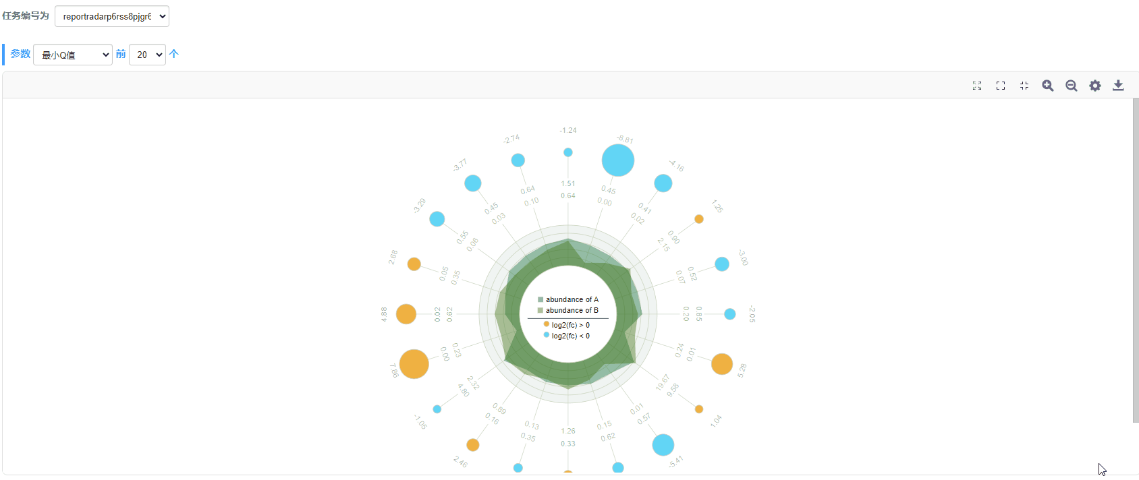
Task: Click the orange 4.88 bubble
Action: click(406, 314)
